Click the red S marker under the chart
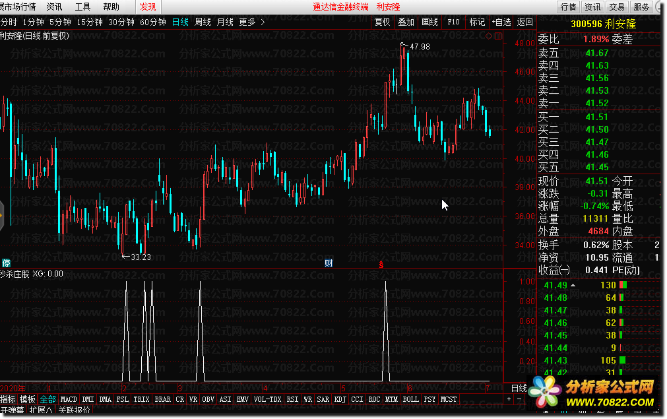667x419 pixels. point(381,265)
